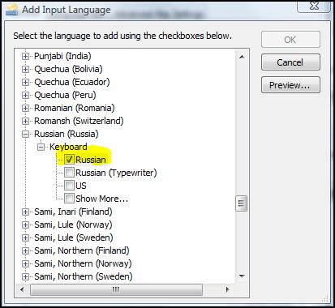Click the greyed-out OK button

coord(290,40)
